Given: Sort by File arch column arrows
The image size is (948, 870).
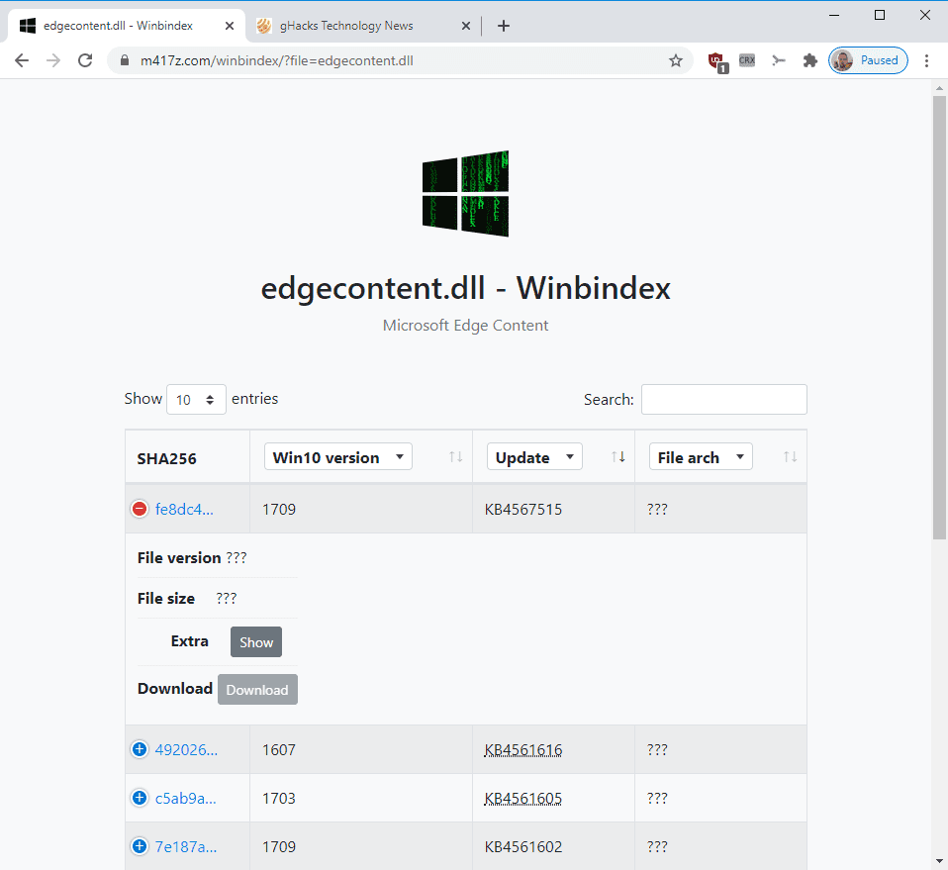Looking at the screenshot, I should pyautogui.click(x=791, y=457).
